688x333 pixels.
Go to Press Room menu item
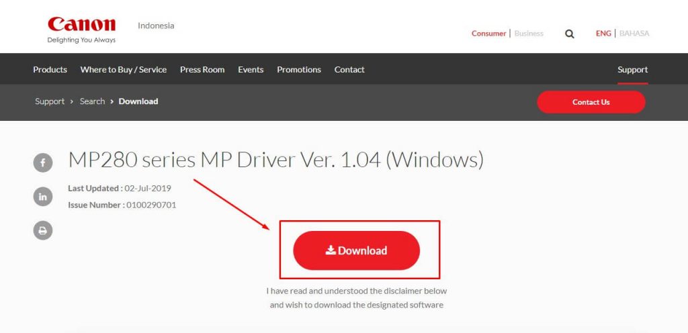pos(202,70)
